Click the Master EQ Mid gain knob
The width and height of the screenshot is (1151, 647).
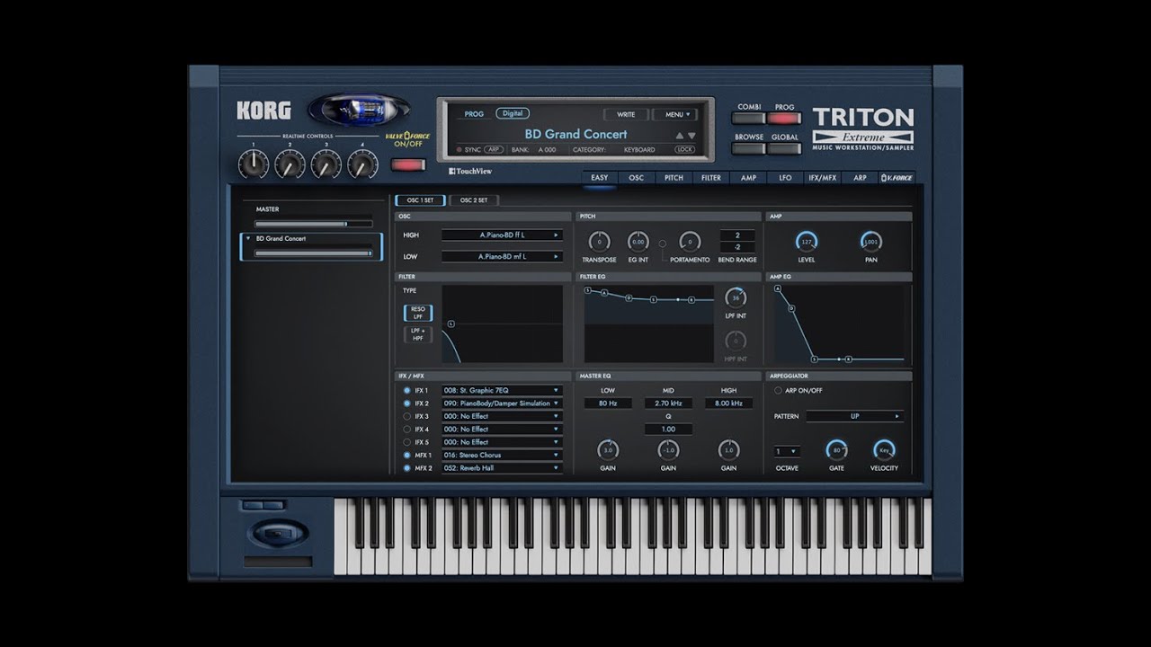point(668,450)
